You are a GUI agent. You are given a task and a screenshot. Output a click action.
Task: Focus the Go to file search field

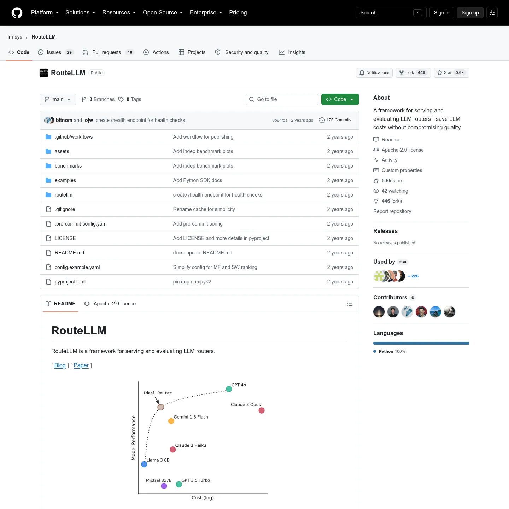tap(282, 99)
